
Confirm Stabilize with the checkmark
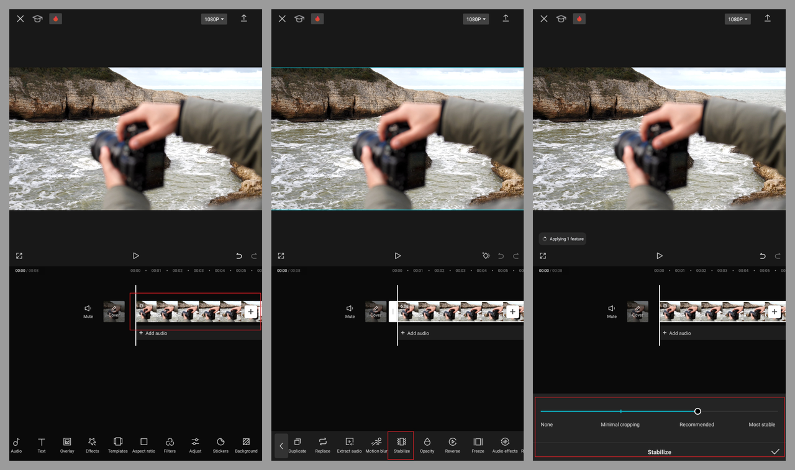click(x=775, y=452)
